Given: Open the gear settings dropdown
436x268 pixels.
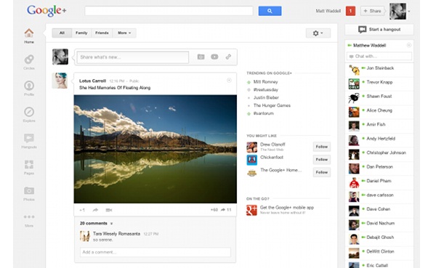Looking at the screenshot, I should pyautogui.click(x=318, y=33).
